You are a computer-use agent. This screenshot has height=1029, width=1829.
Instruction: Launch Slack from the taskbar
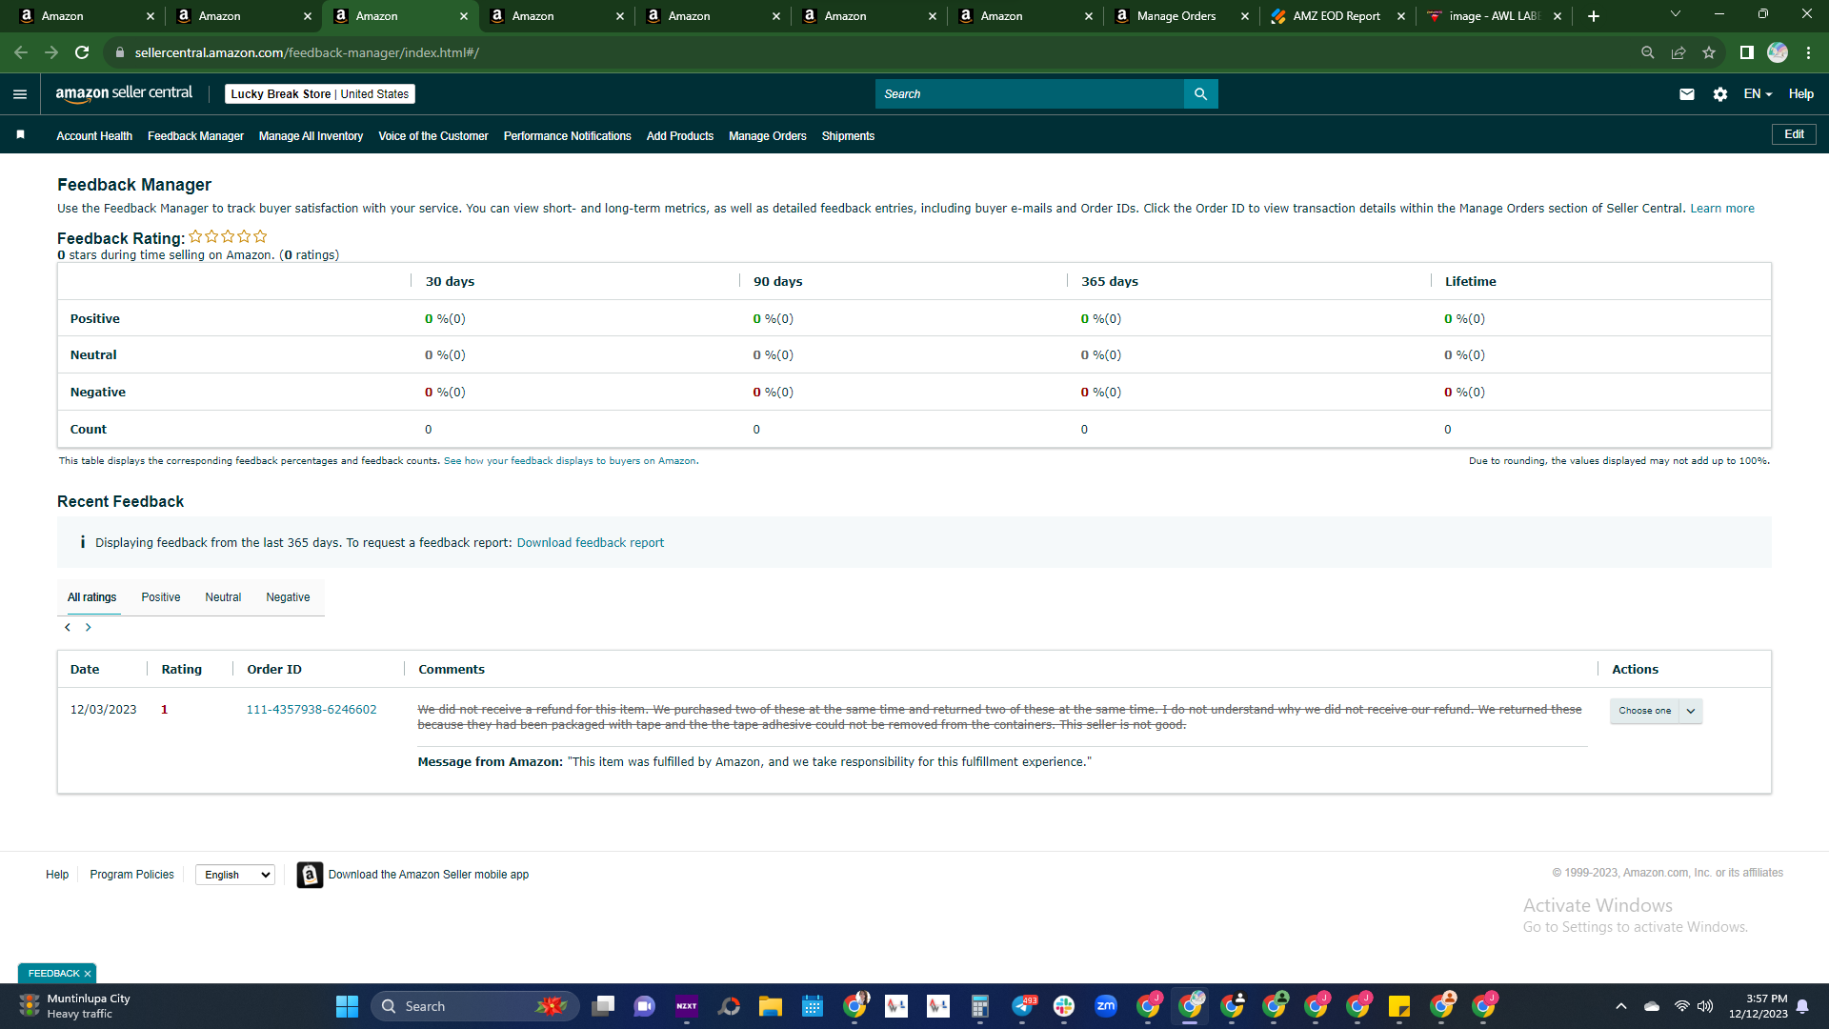pos(1064,1006)
